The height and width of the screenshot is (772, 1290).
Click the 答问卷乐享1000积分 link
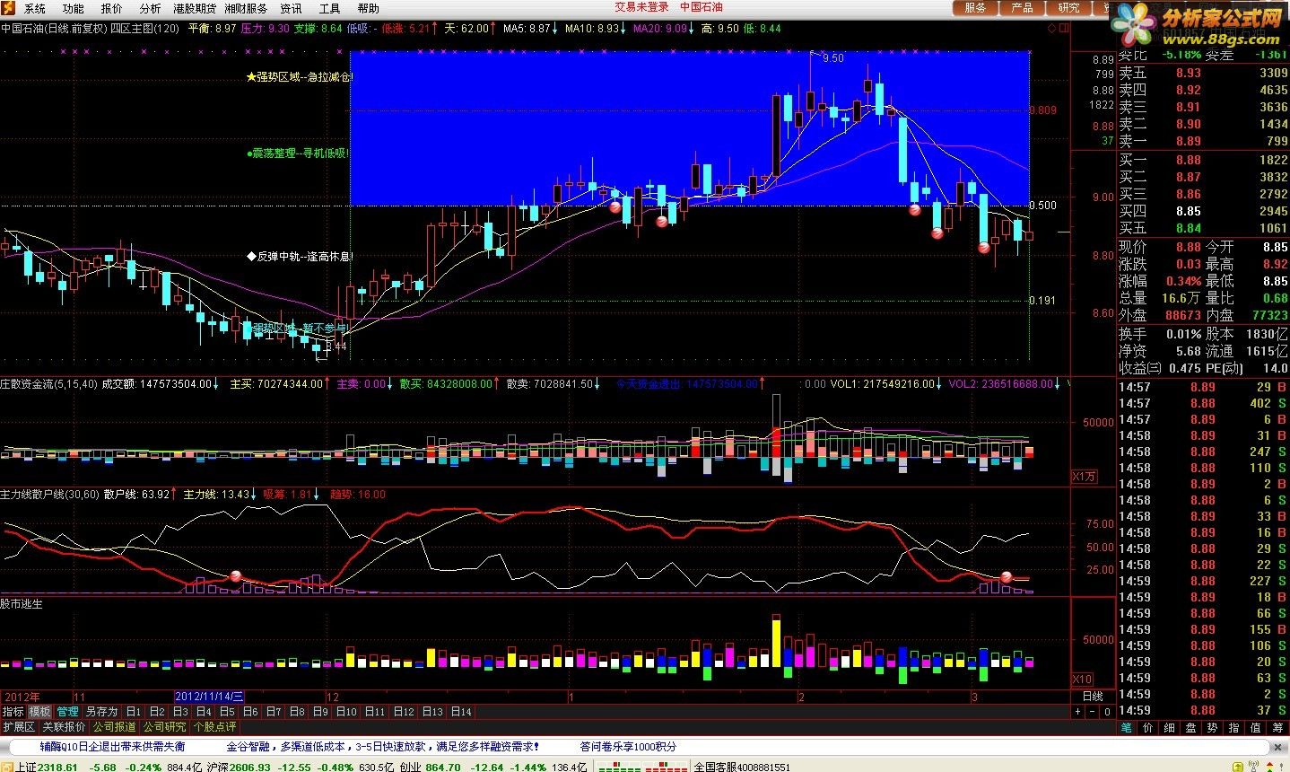pos(628,746)
